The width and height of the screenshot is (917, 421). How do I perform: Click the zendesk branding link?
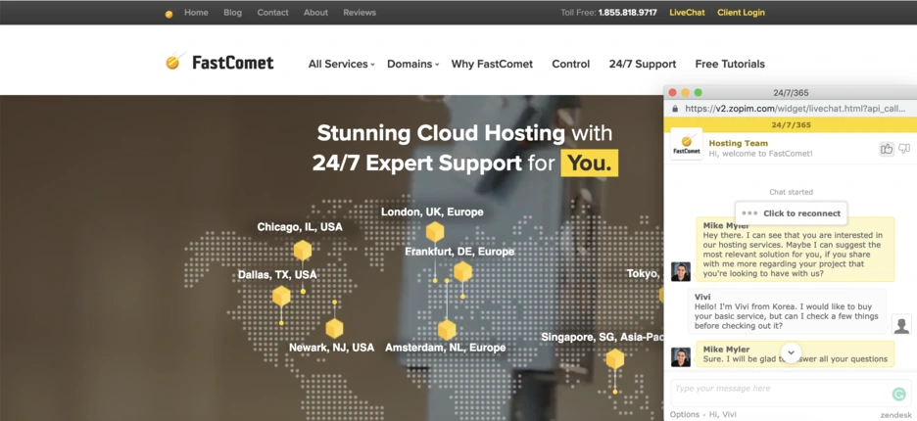[x=895, y=415]
